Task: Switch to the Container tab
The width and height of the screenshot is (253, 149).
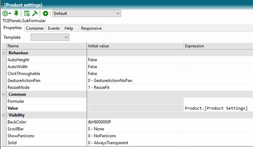Action: pyautogui.click(x=35, y=28)
